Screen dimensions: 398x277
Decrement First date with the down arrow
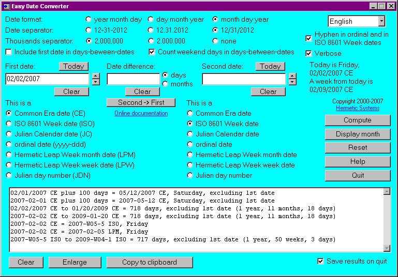pos(96,82)
